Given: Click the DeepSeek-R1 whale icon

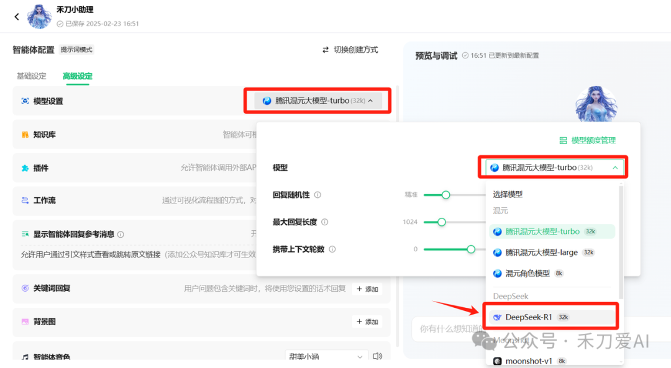Looking at the screenshot, I should pos(497,317).
